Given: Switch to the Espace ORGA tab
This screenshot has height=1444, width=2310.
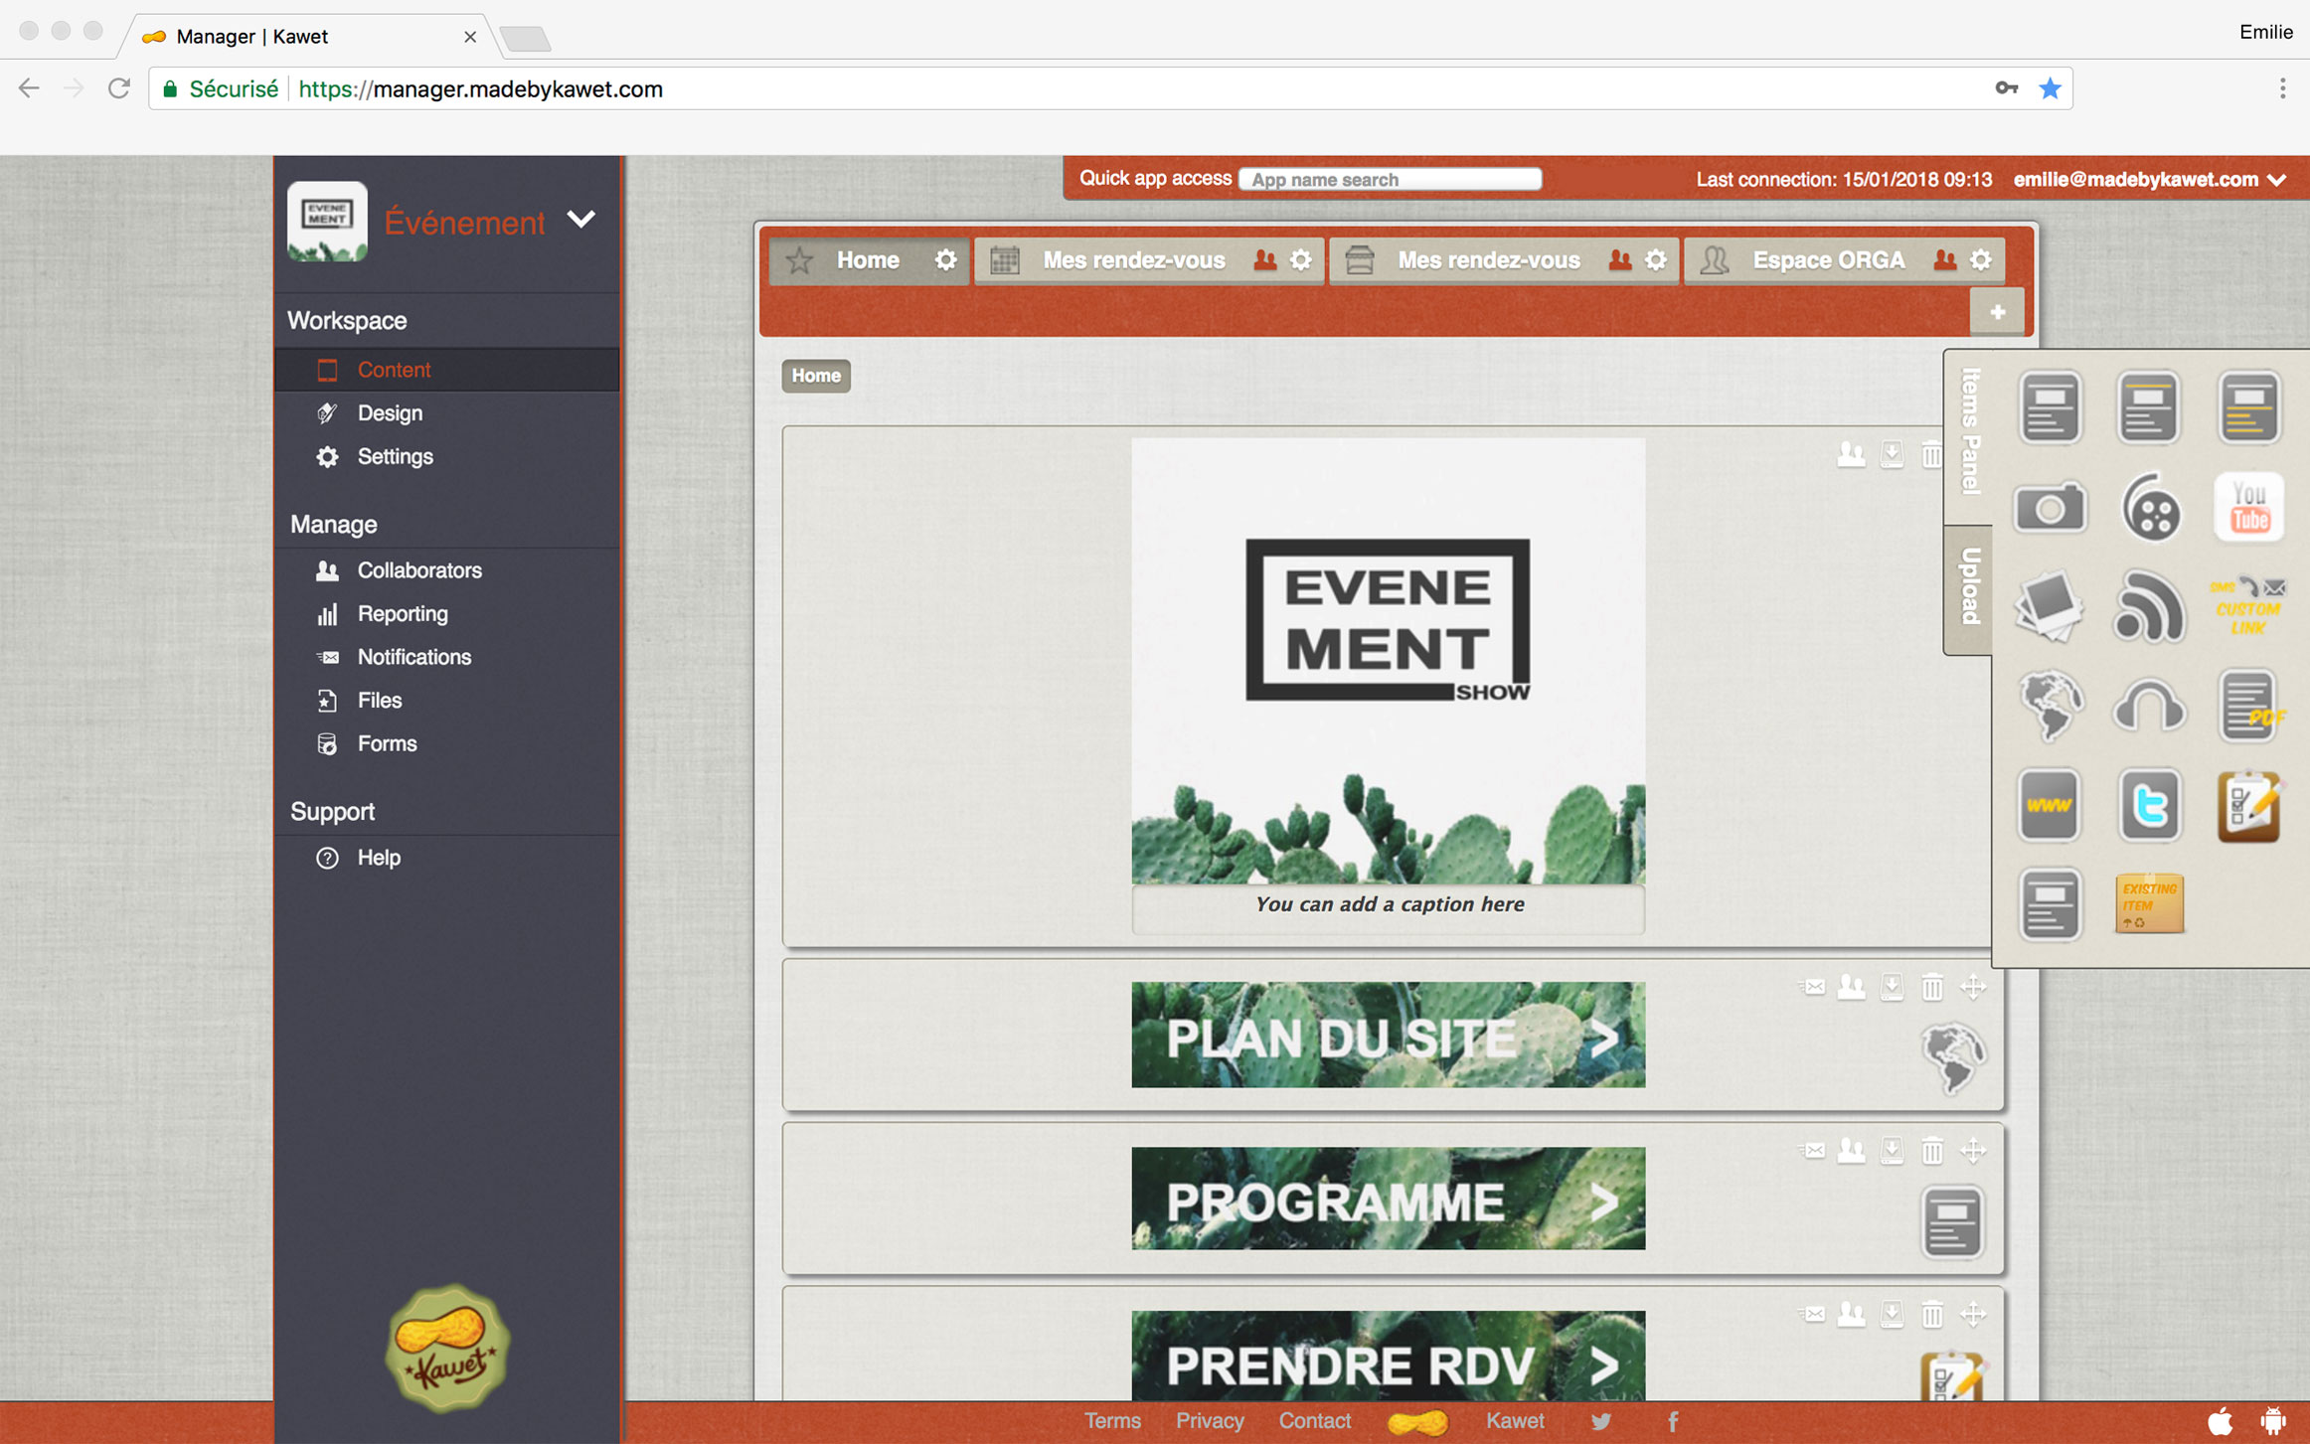Looking at the screenshot, I should coord(1827,260).
